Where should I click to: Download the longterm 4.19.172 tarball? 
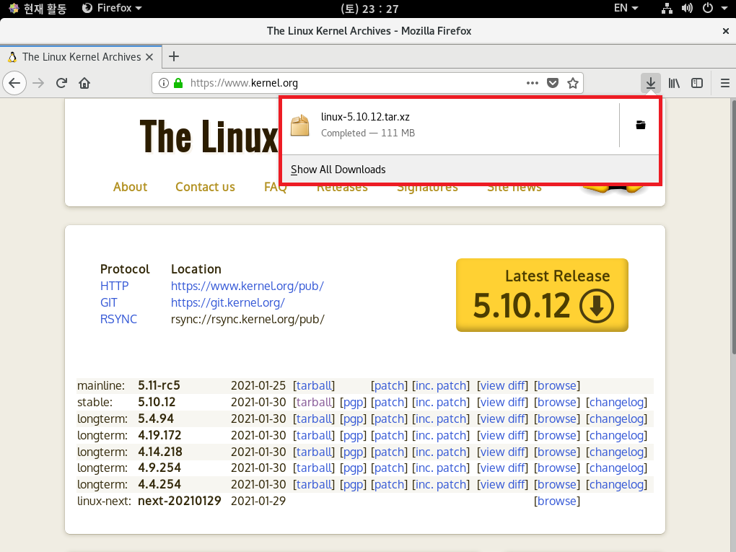(314, 436)
